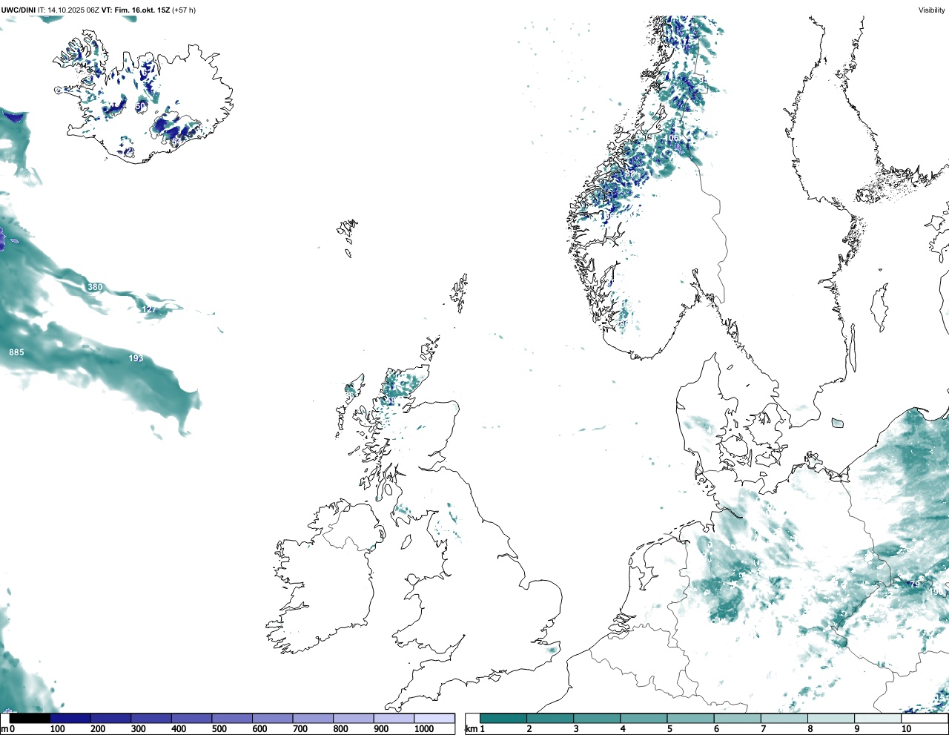The image size is (949, 735).
Task: Click the '380' visibility value on the map
Action: click(95, 287)
